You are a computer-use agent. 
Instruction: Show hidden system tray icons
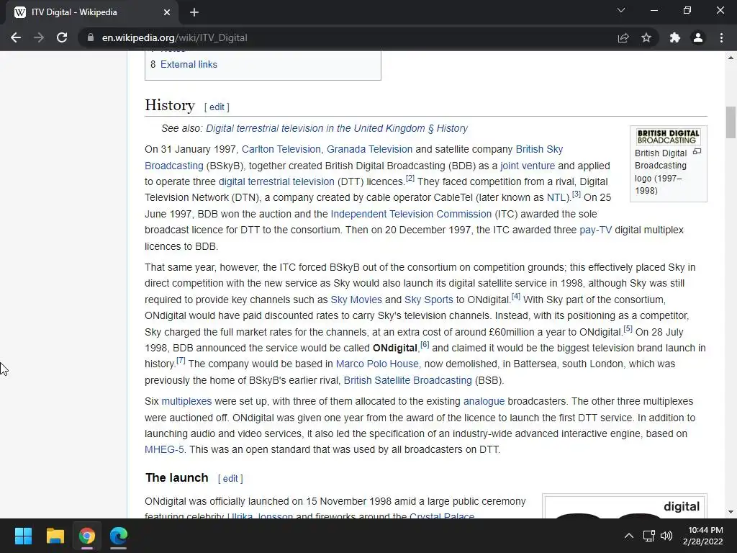point(628,536)
